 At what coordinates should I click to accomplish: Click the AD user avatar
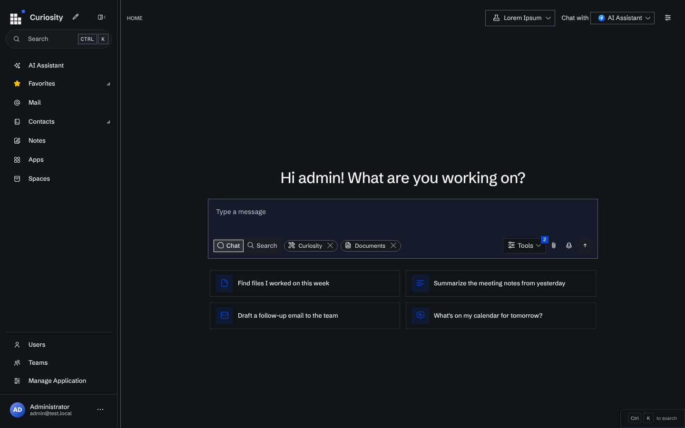point(18,409)
